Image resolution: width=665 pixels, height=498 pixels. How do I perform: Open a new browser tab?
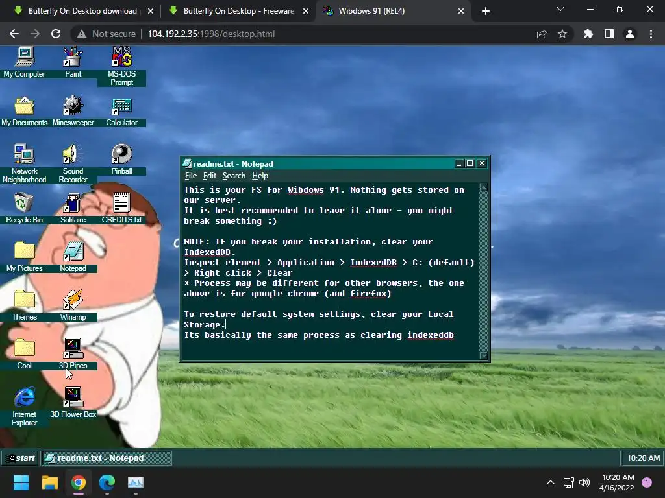[486, 11]
